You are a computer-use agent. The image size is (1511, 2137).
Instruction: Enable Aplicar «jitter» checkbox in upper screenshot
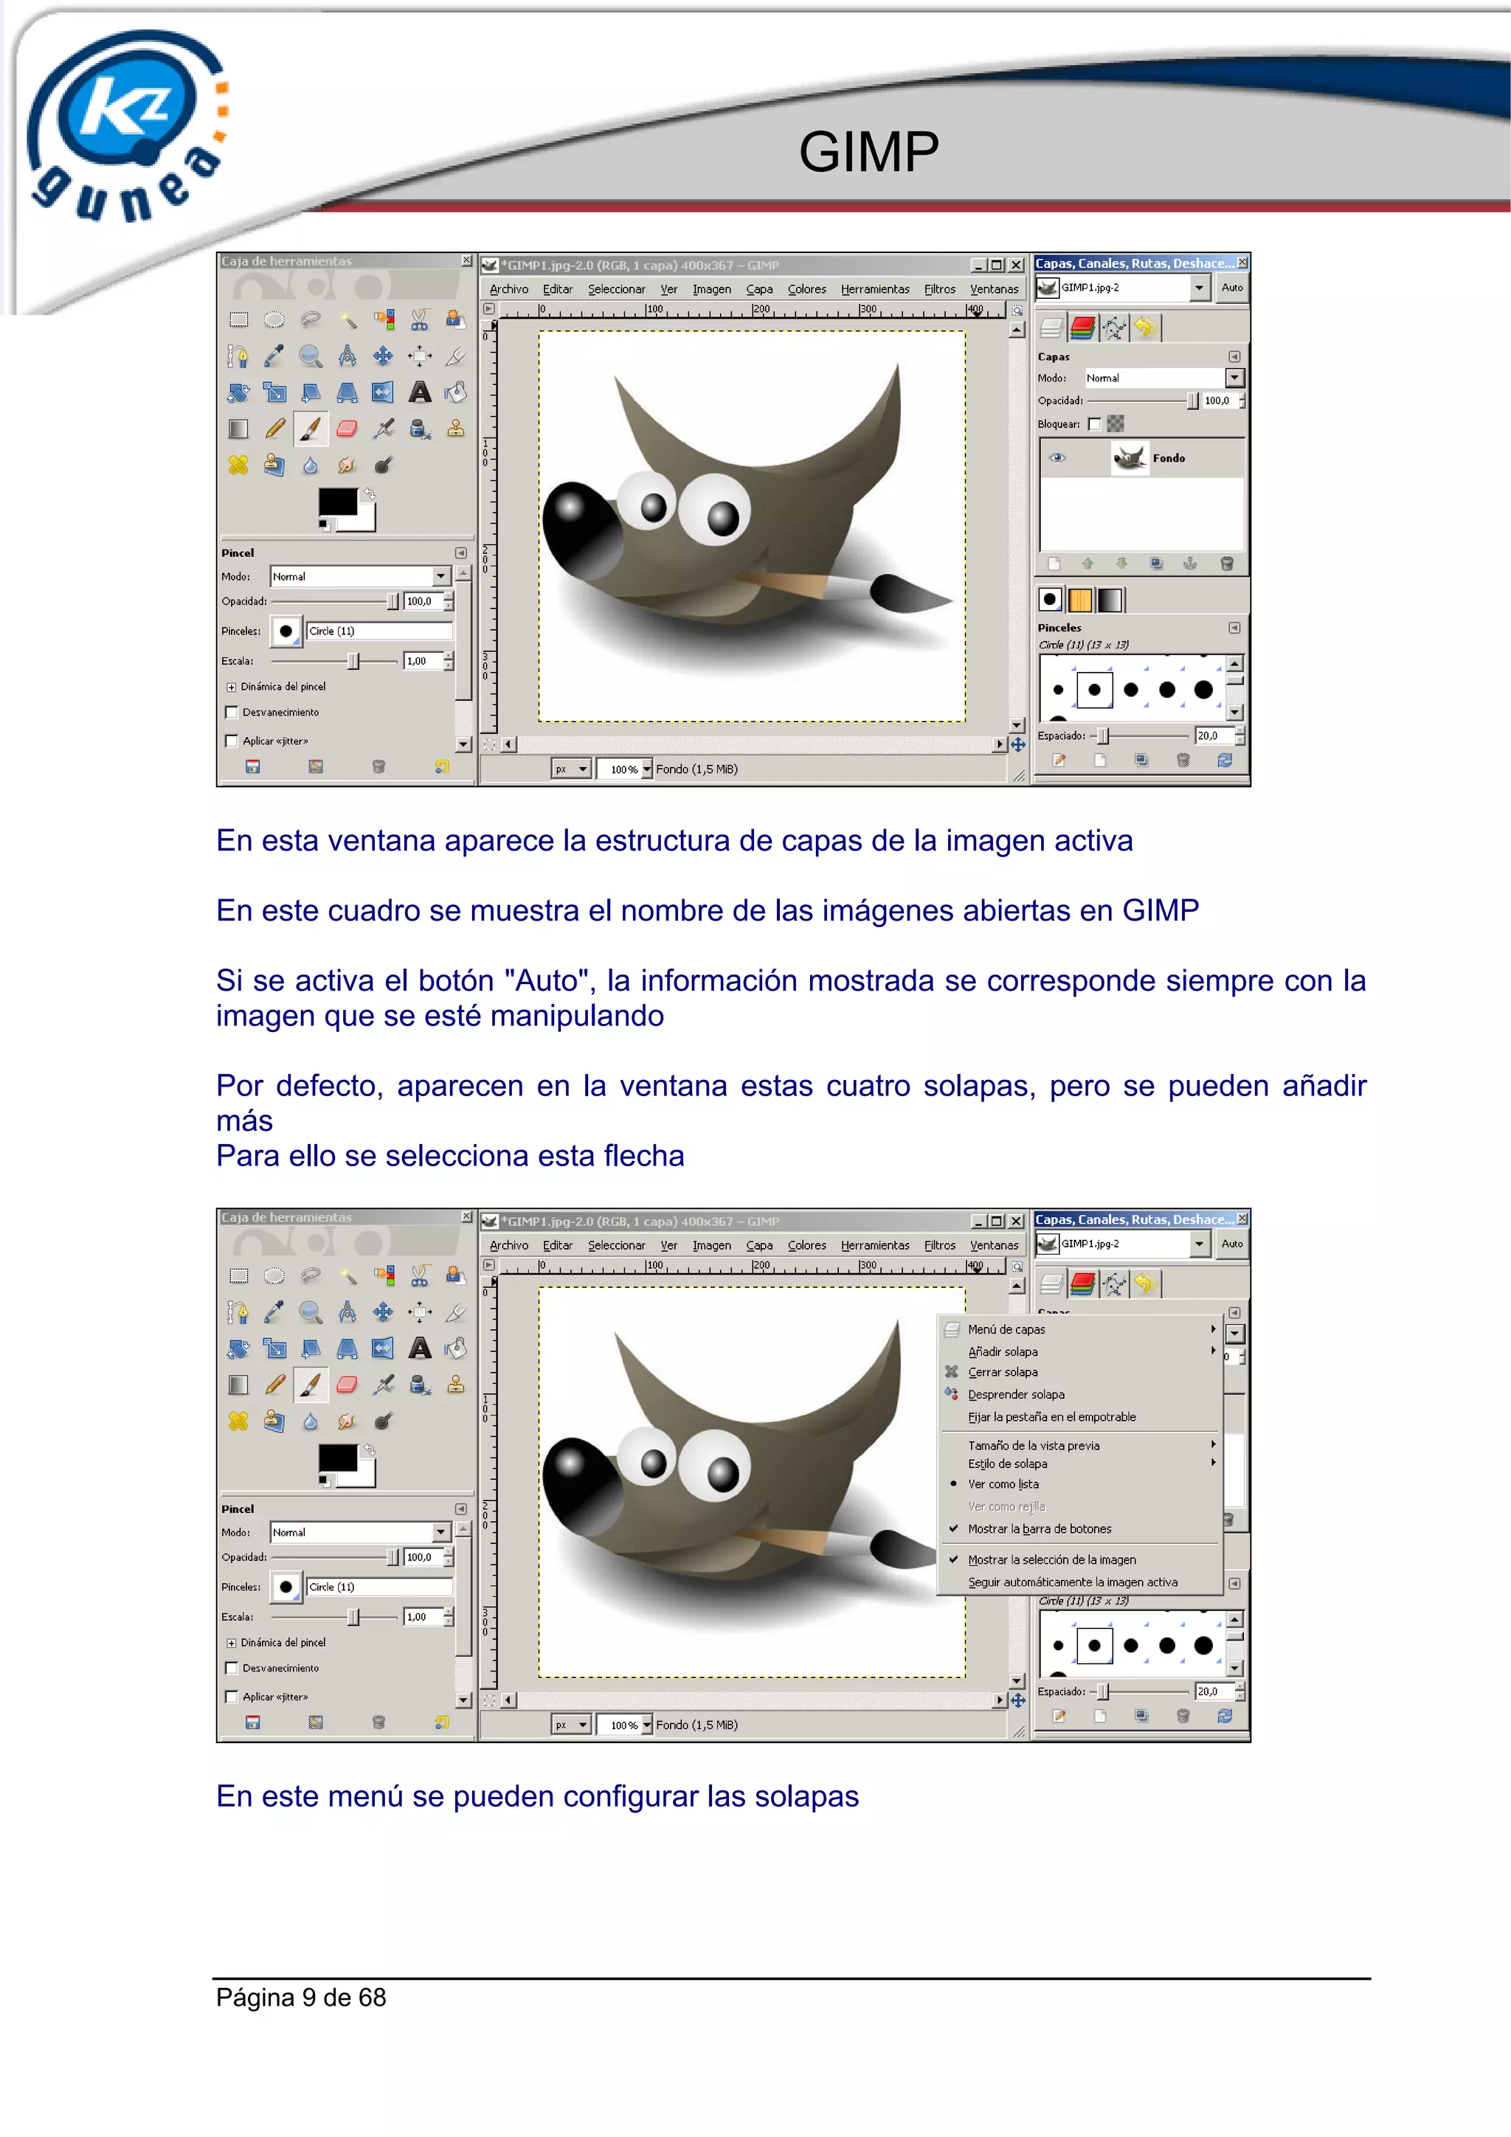[232, 741]
